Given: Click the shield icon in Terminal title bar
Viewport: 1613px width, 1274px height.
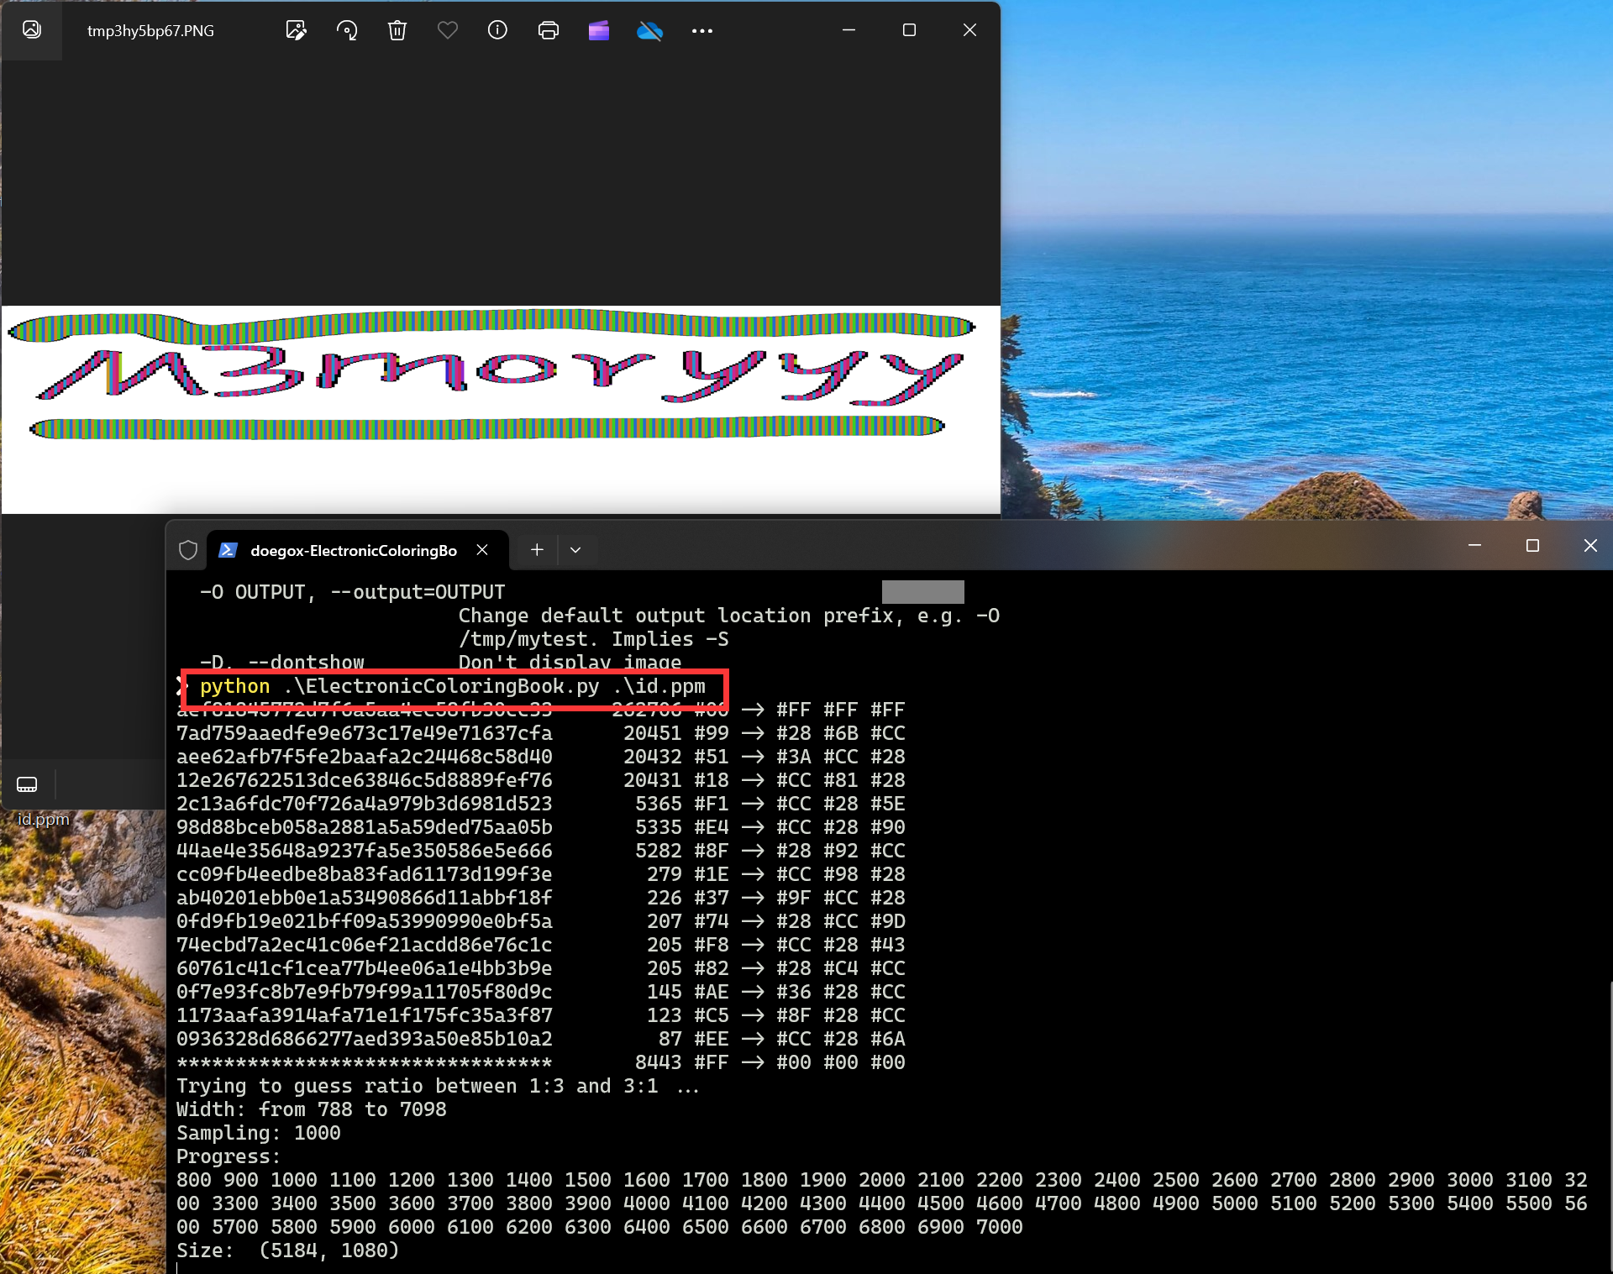Looking at the screenshot, I should [188, 550].
